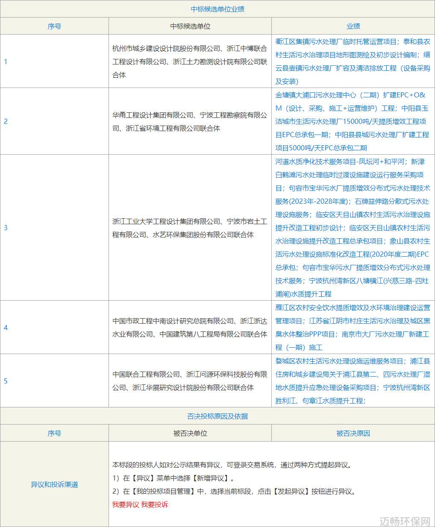Click the 在【异议】菜单中选择【新增异议】 instruction line
435x527 pixels.
(x=173, y=478)
